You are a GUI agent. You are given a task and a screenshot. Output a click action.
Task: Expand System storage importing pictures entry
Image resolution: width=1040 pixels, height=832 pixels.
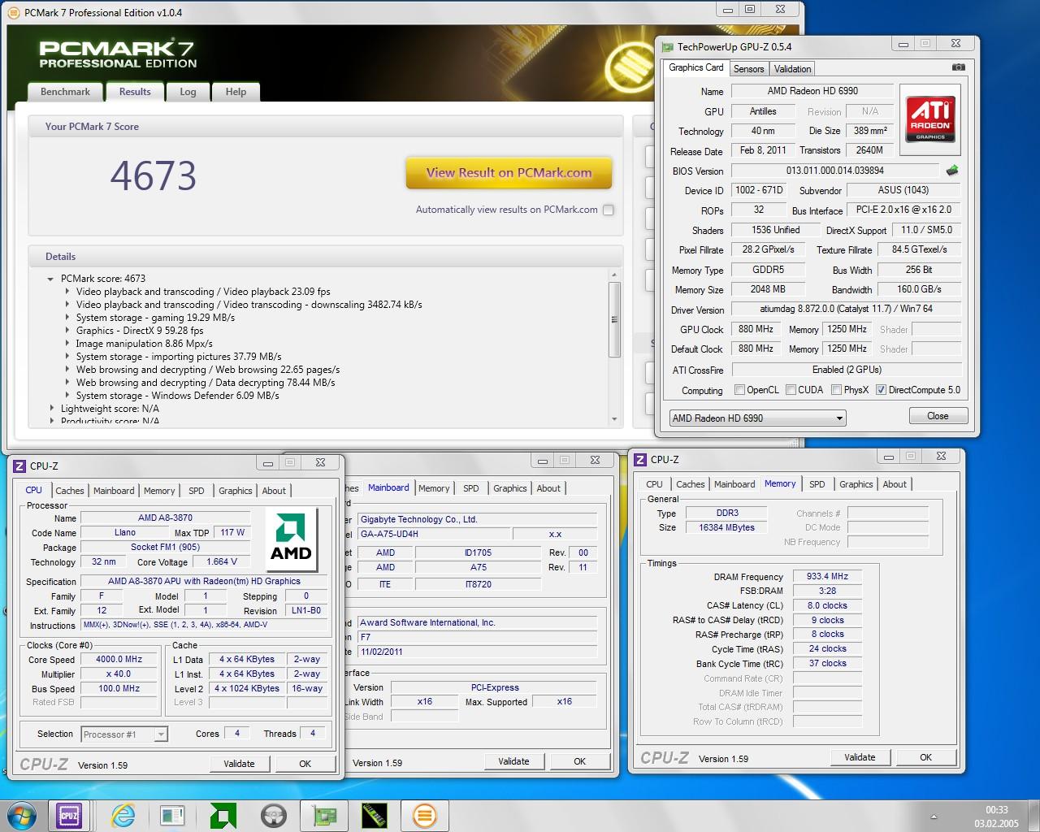67,357
